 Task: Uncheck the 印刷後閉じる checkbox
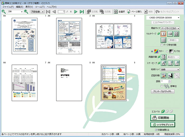pyautogui.click(x=156, y=130)
